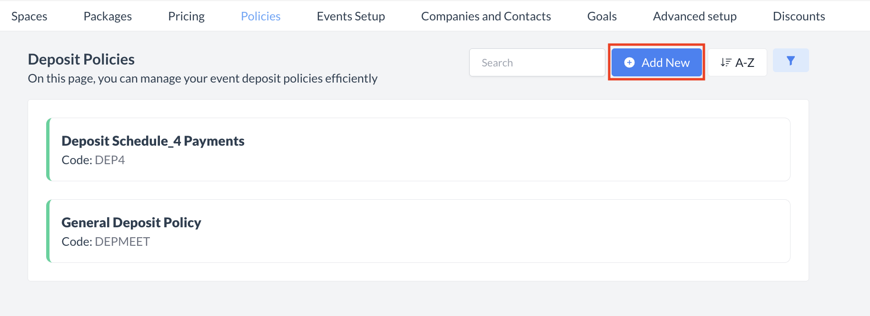Switch to the Spaces tab
The width and height of the screenshot is (870, 316).
(29, 16)
